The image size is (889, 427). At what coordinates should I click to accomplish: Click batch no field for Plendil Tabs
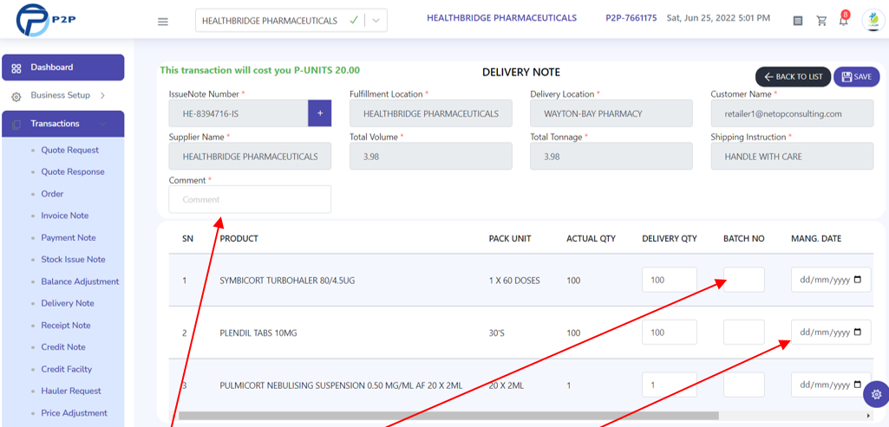[744, 332]
